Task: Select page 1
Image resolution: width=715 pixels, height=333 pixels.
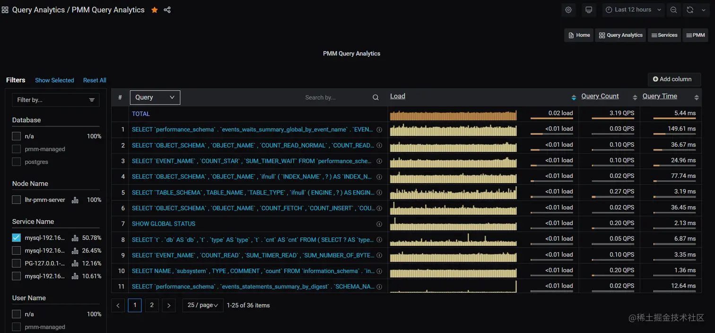Action: pos(135,305)
